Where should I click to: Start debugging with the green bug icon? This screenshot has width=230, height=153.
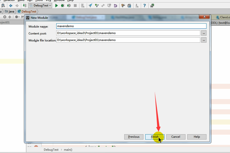[63, 6]
